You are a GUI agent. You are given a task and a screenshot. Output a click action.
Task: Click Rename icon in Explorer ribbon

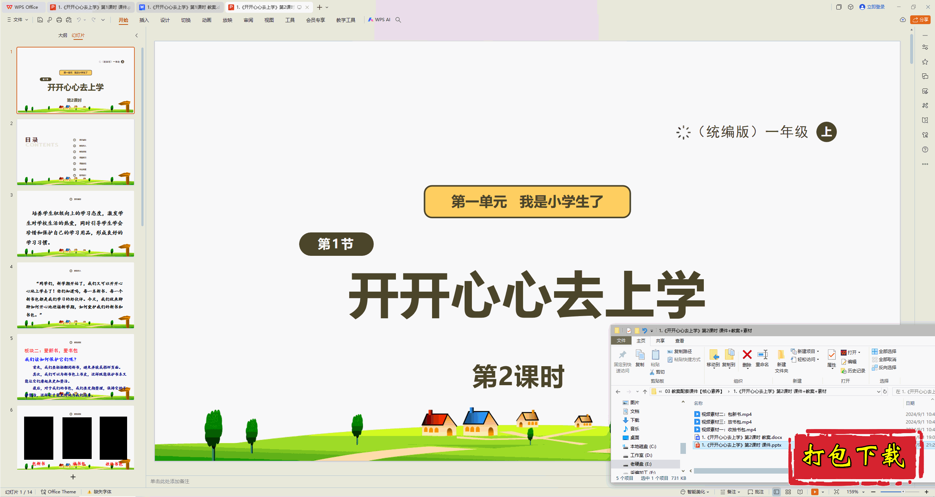click(762, 358)
